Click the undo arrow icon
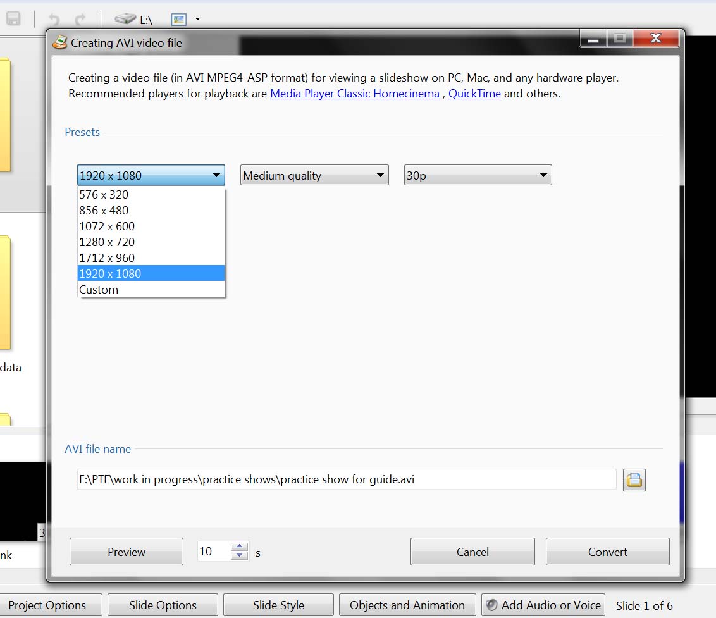The width and height of the screenshot is (716, 618). coord(53,19)
